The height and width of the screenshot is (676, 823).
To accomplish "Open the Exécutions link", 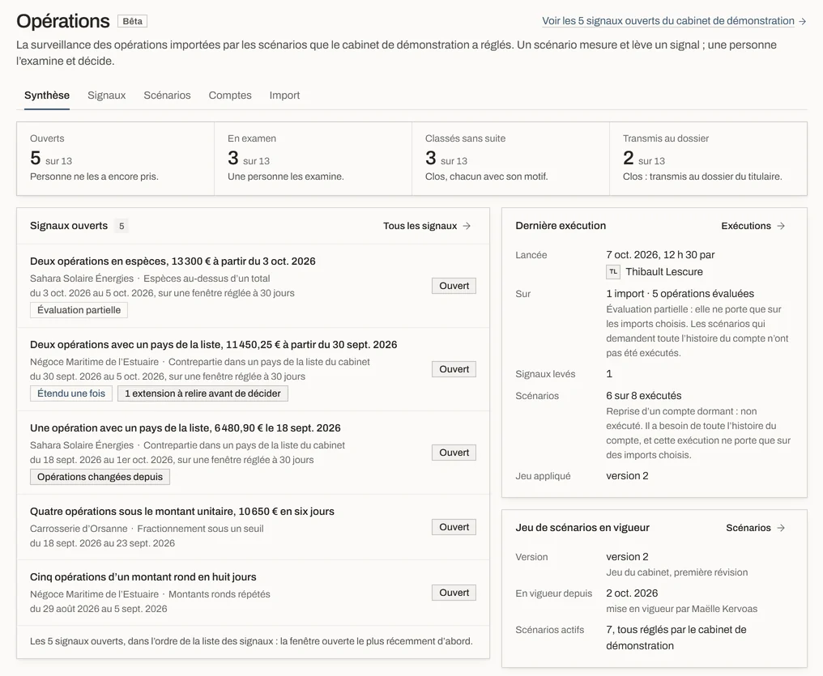I will [x=746, y=226].
